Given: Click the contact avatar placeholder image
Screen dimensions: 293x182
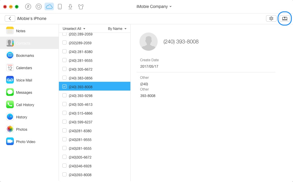Looking at the screenshot, I should [x=149, y=42].
